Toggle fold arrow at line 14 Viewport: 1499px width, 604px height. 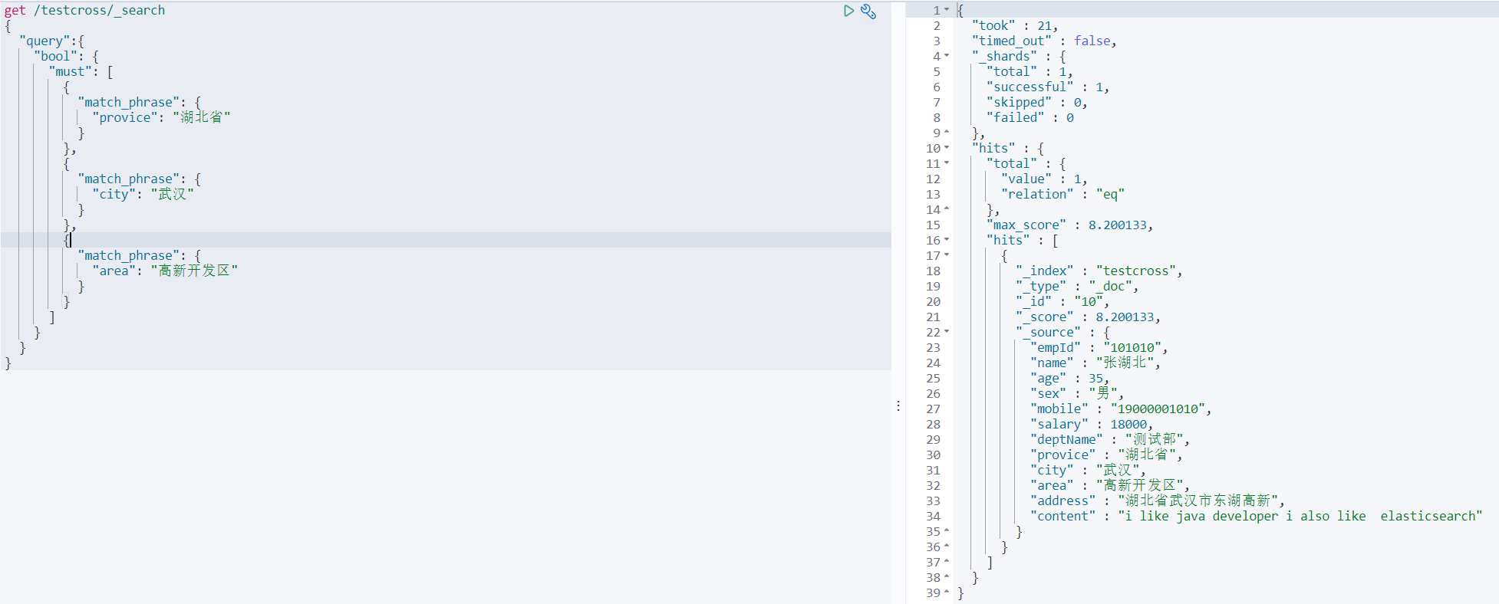click(x=947, y=209)
